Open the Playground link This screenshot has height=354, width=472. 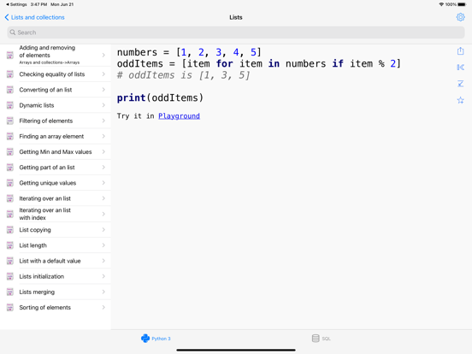(x=179, y=116)
